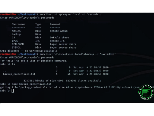The width and height of the screenshot is (154, 116).
Task: Click the file size '48' in the listing
Action: tap(69, 74)
